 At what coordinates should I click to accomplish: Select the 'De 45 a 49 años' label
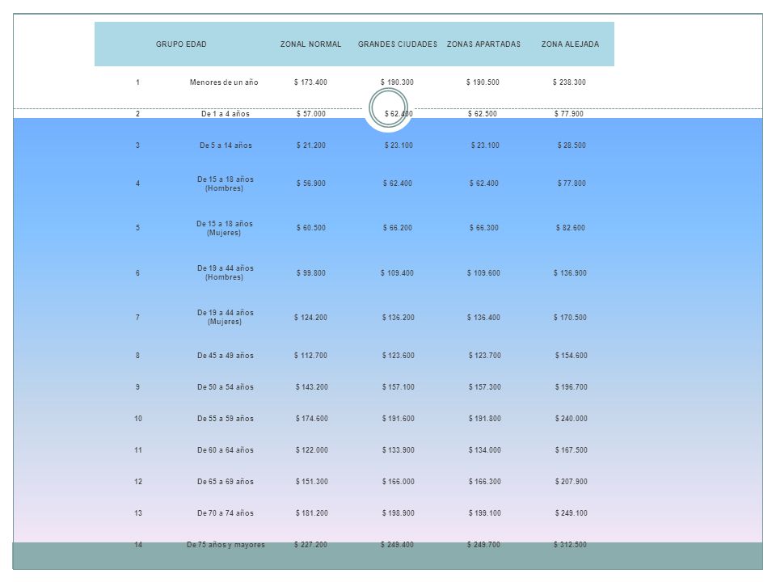(x=226, y=356)
